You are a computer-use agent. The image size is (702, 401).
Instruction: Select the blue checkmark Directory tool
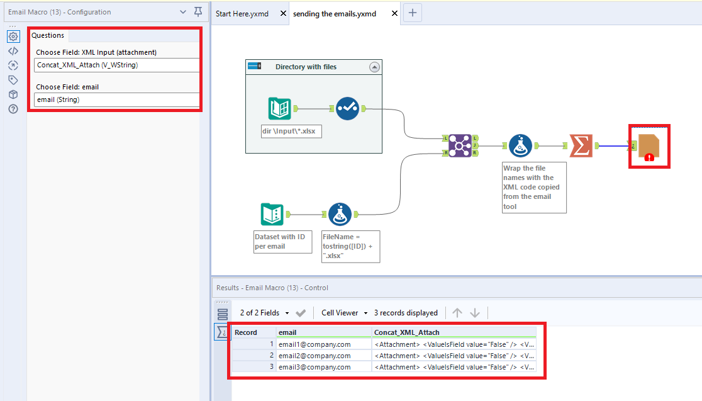[349, 108]
